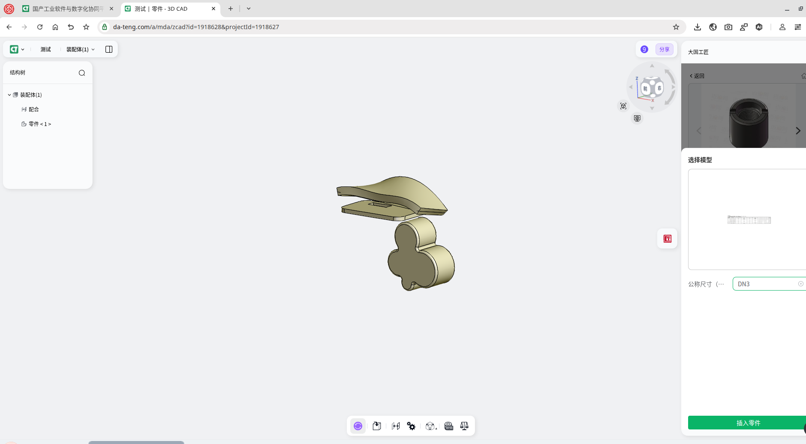Click the site lock icon in address bar
The width and height of the screenshot is (806, 444).
tap(105, 27)
